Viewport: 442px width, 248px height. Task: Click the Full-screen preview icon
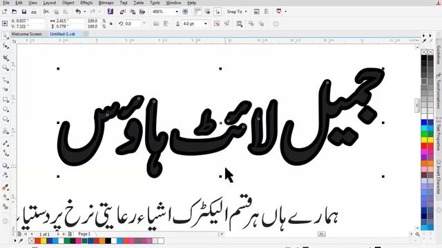click(185, 12)
